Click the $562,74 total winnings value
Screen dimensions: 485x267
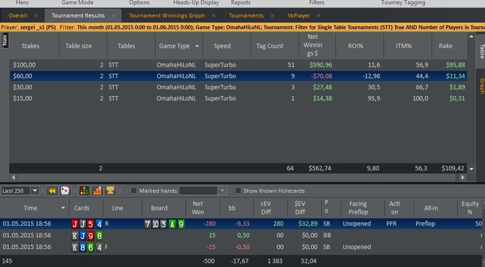320,168
